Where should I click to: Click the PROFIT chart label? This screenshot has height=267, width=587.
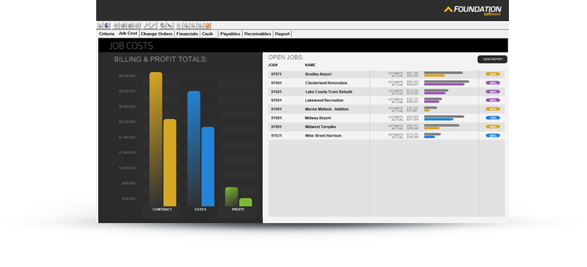238,210
